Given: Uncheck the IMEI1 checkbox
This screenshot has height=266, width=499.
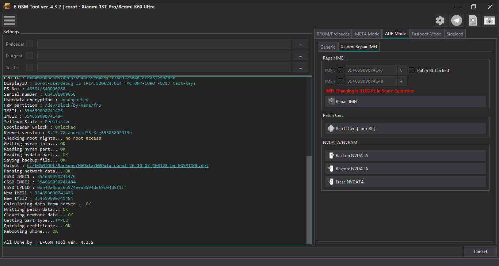Looking at the screenshot, I should (x=340, y=70).
